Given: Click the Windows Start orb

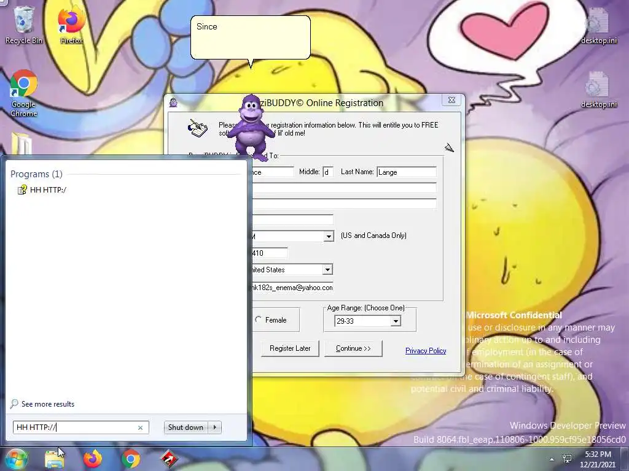Looking at the screenshot, I should [x=15, y=459].
